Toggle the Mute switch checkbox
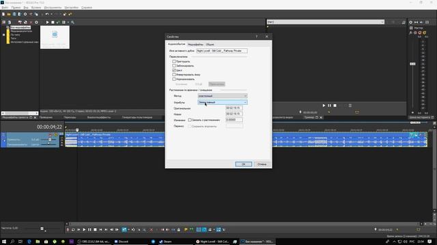Screen dimensions: 437x245 coord(174,61)
